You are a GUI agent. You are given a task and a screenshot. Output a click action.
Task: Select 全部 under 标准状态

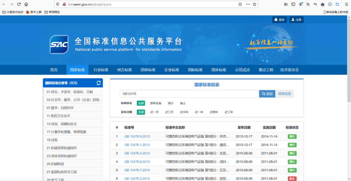coord(141,103)
